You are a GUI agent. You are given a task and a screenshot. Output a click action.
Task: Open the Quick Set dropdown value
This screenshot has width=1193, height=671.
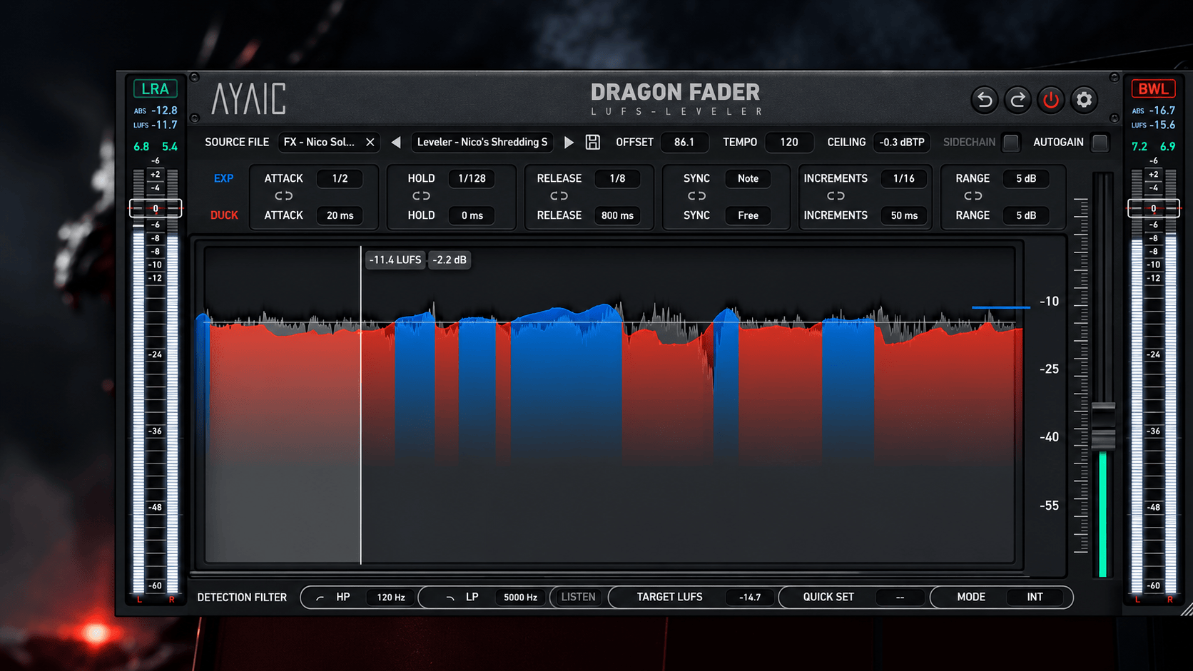tap(900, 597)
